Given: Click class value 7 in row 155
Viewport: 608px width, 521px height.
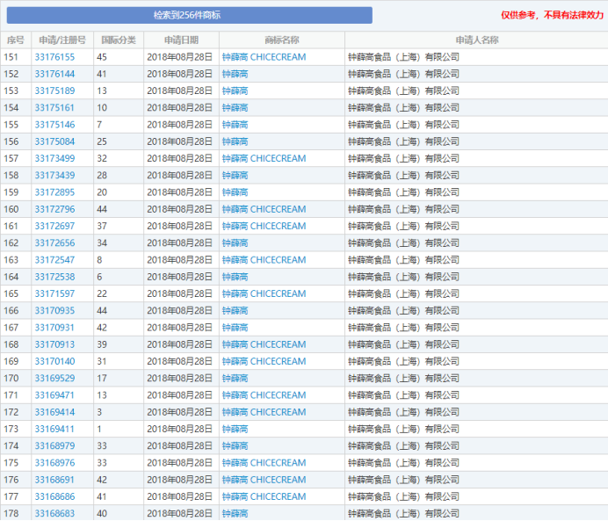Looking at the screenshot, I should tap(99, 125).
